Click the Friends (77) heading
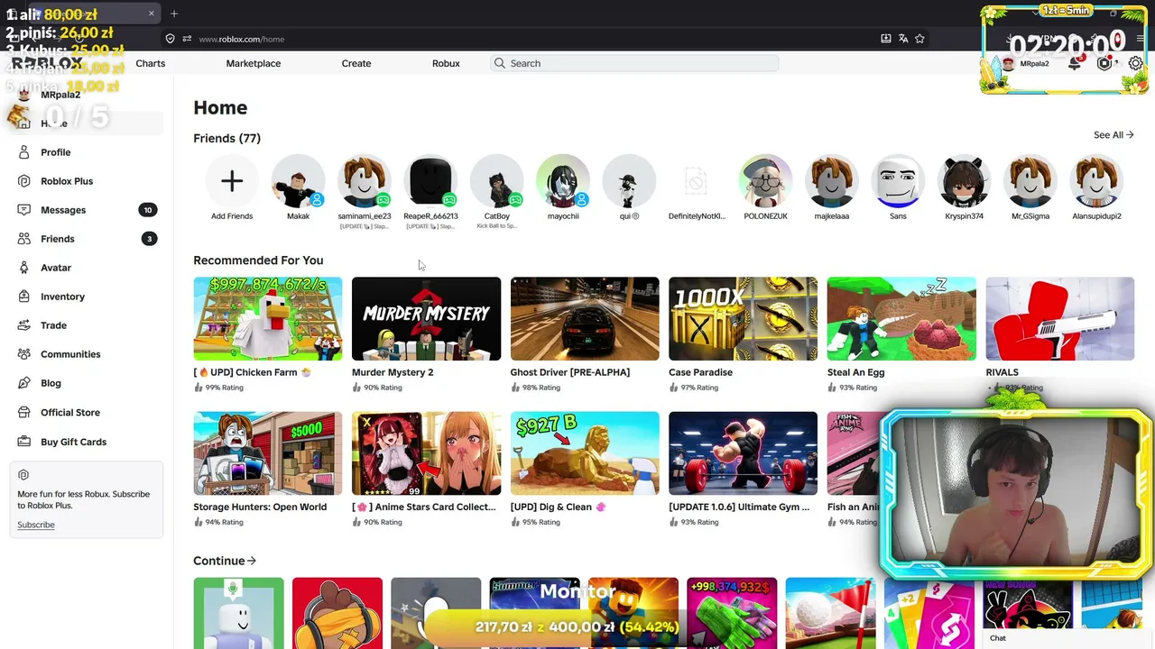This screenshot has height=649, width=1155. [x=226, y=138]
